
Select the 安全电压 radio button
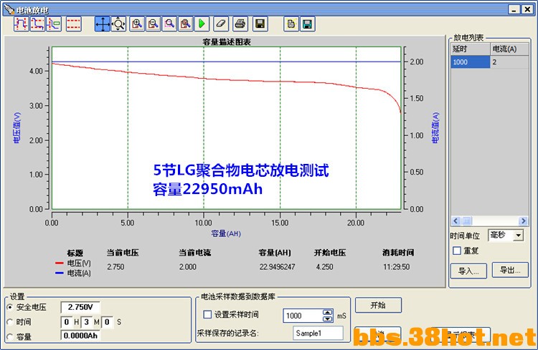(9, 307)
